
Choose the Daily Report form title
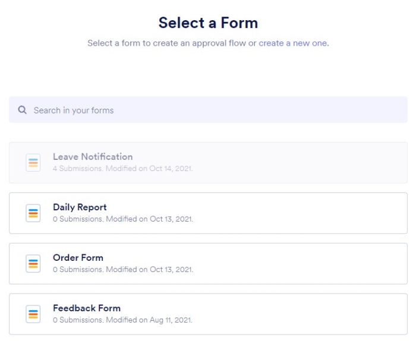click(x=80, y=207)
